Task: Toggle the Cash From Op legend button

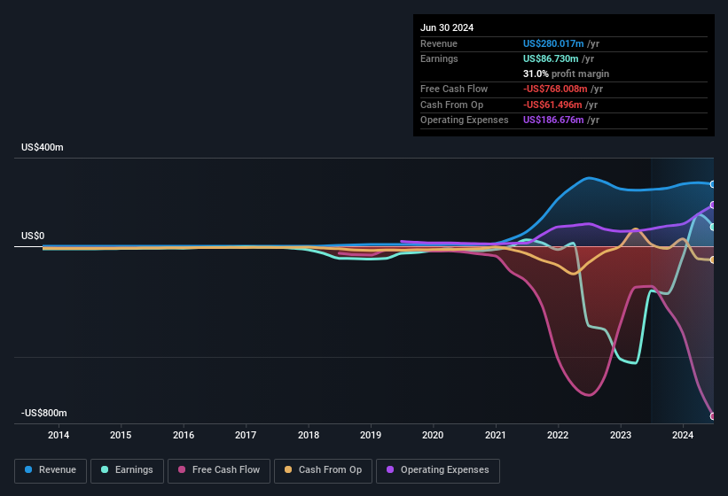Action: tap(323, 470)
